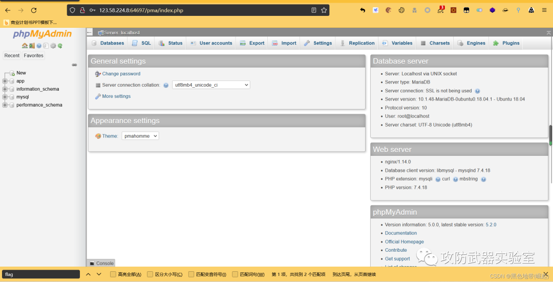Viewport: 553px width, 282px height.
Task: Toggle reader view icon in address bar
Action: (313, 10)
